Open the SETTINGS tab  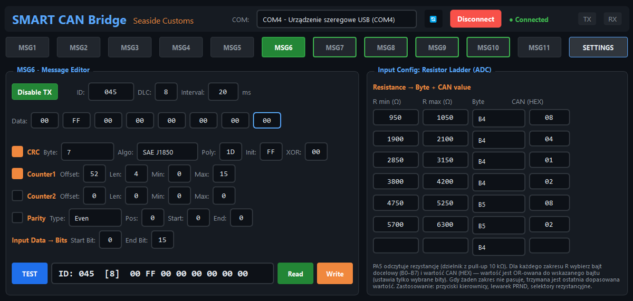pyautogui.click(x=598, y=47)
